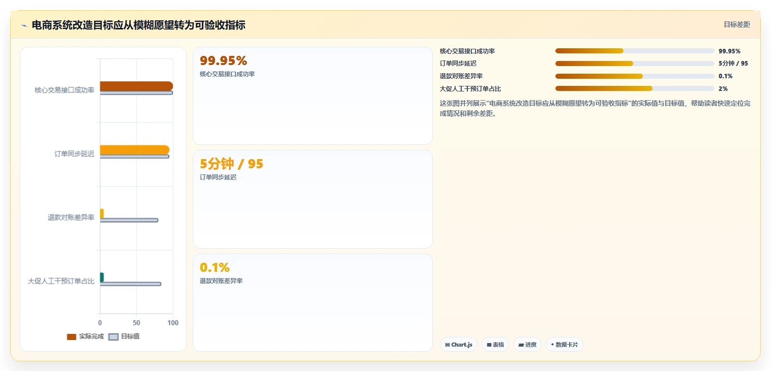This screenshot has width=771, height=371.
Task: Select the title 电商系统改造目标应从模糊愿望转为可验收指标 in the header
Action: pos(138,25)
